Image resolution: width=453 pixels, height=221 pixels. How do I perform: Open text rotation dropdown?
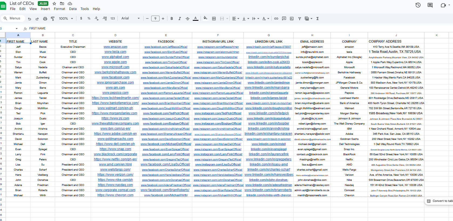pyautogui.click(x=266, y=19)
